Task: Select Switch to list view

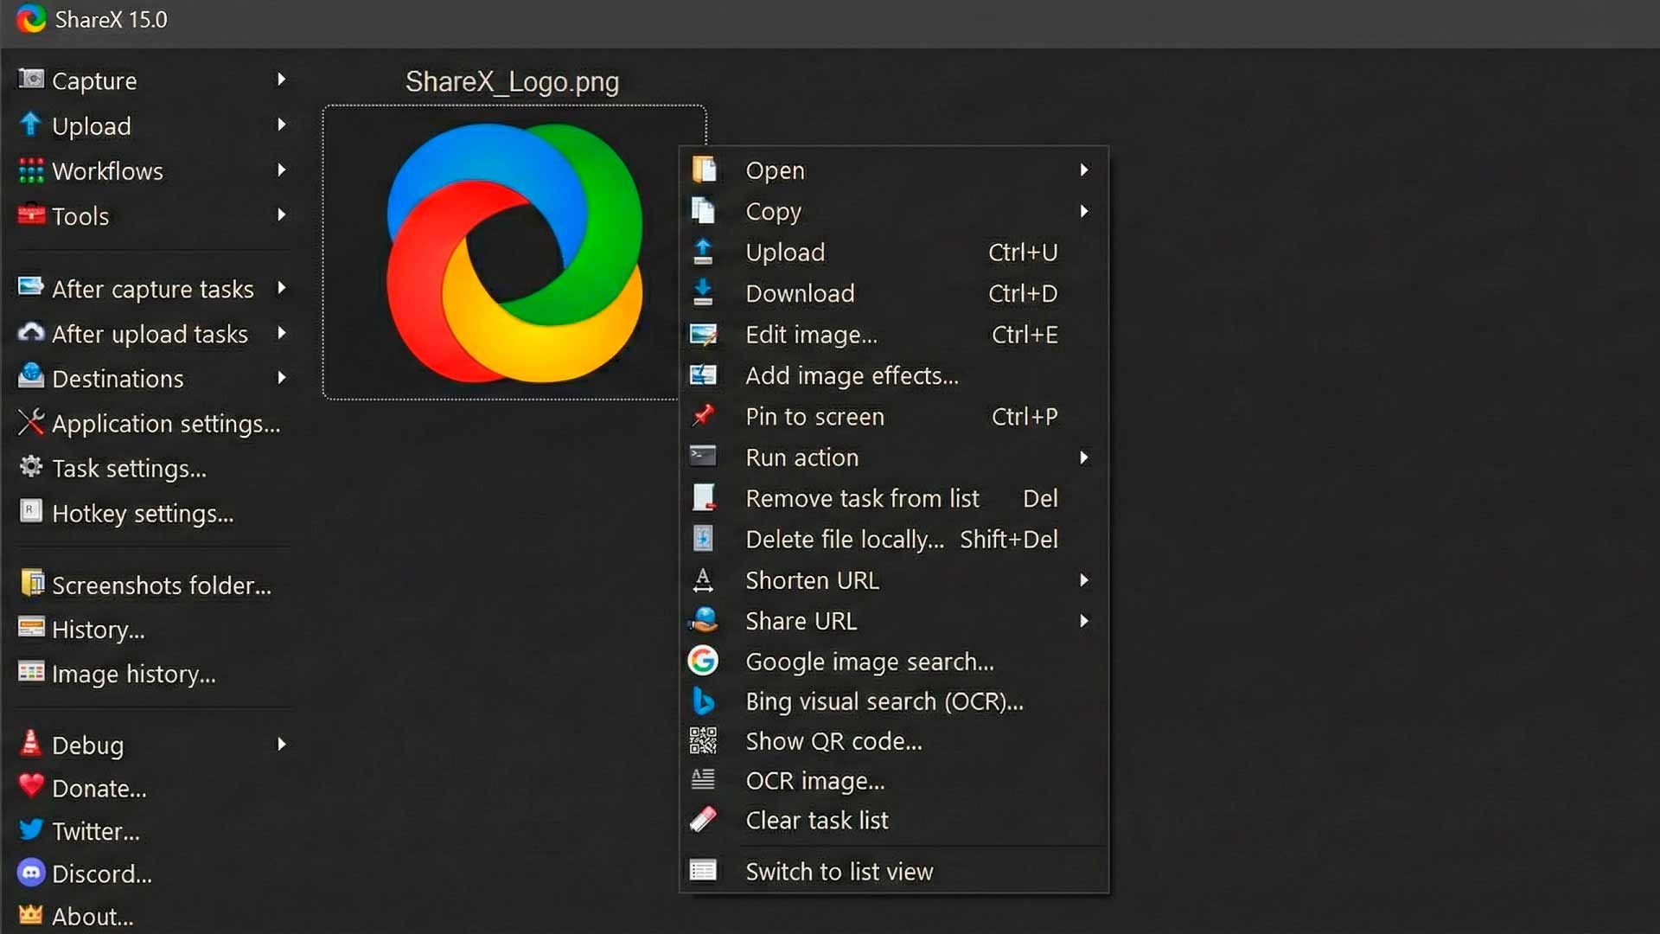Action: [839, 872]
